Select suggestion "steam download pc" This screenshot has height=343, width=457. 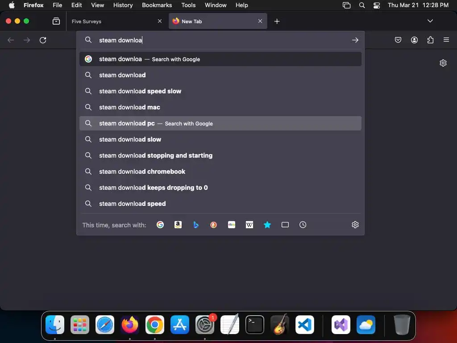click(220, 123)
